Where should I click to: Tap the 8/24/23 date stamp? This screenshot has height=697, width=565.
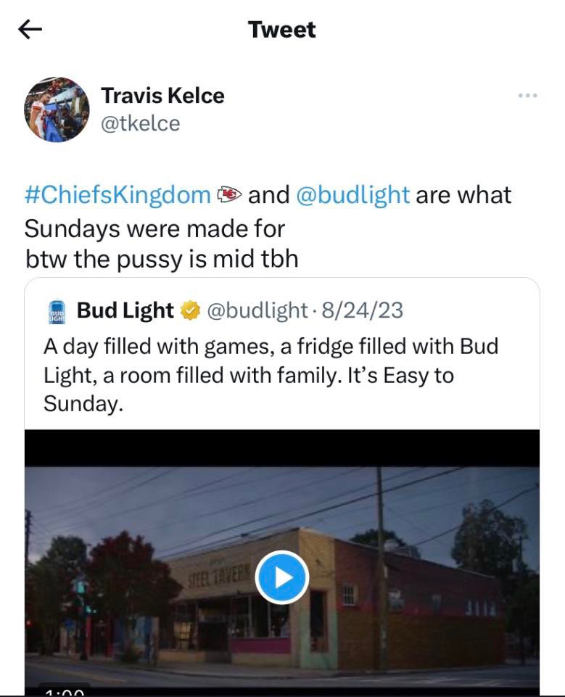pyautogui.click(x=363, y=310)
